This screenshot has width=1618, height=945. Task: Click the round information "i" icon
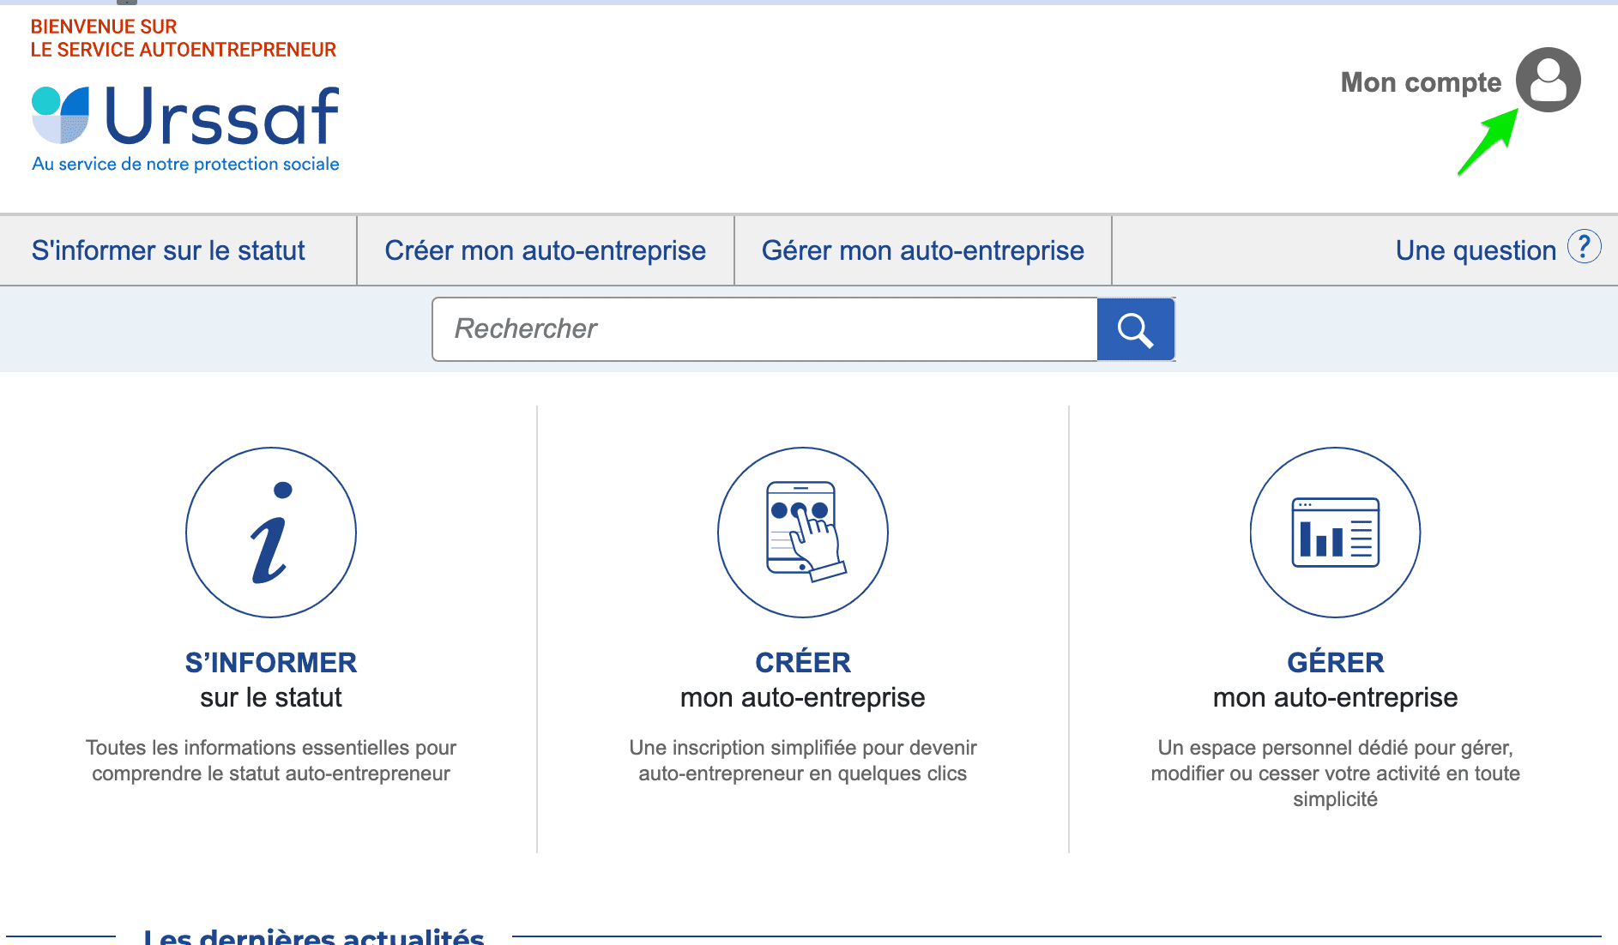tap(271, 533)
